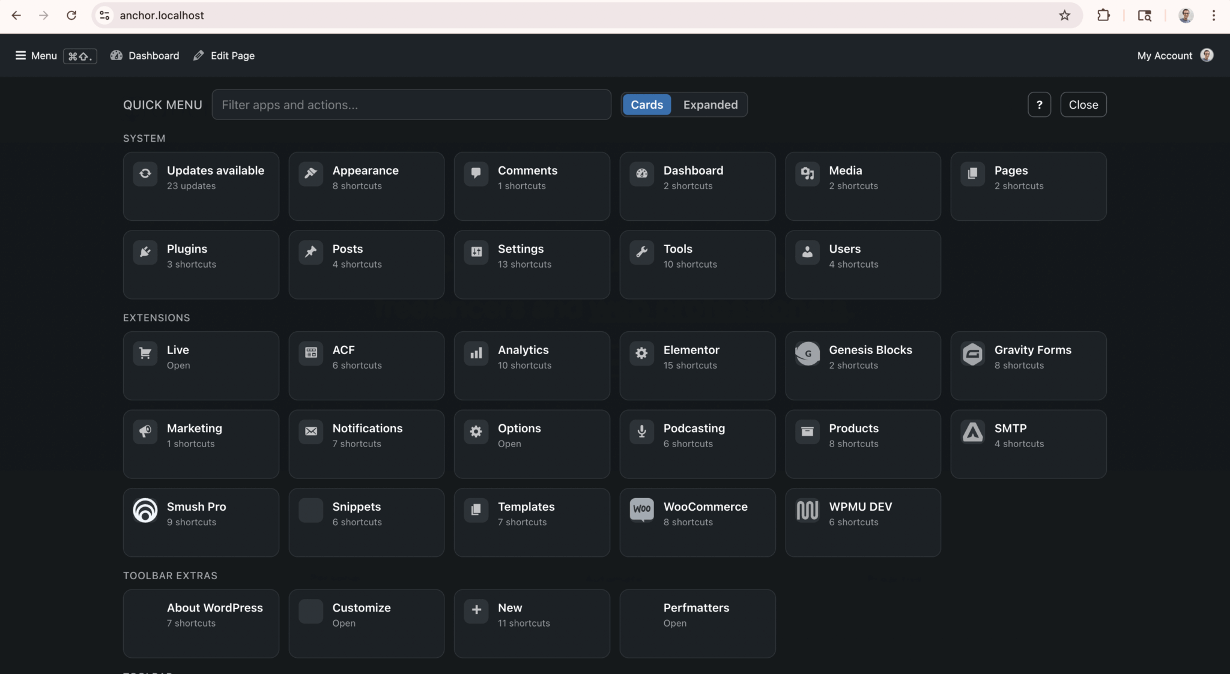This screenshot has height=674, width=1230.
Task: Click the WPMU DEV logo icon
Action: tap(807, 510)
